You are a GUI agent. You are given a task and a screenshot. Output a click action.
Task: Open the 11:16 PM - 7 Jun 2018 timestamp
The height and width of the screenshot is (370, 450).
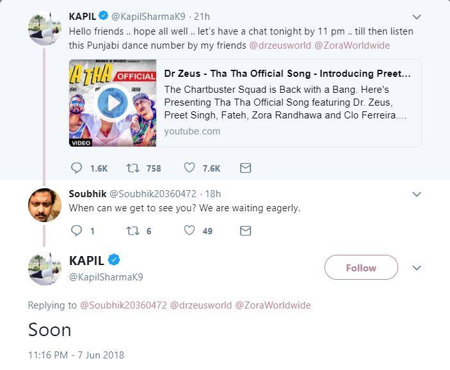(76, 355)
